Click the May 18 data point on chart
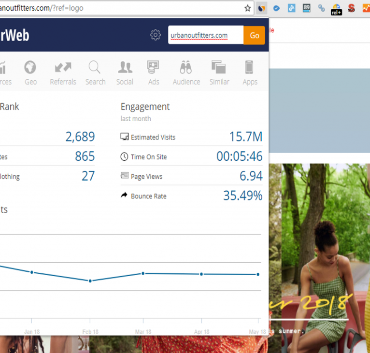This screenshot has width=370, height=353. [x=258, y=274]
